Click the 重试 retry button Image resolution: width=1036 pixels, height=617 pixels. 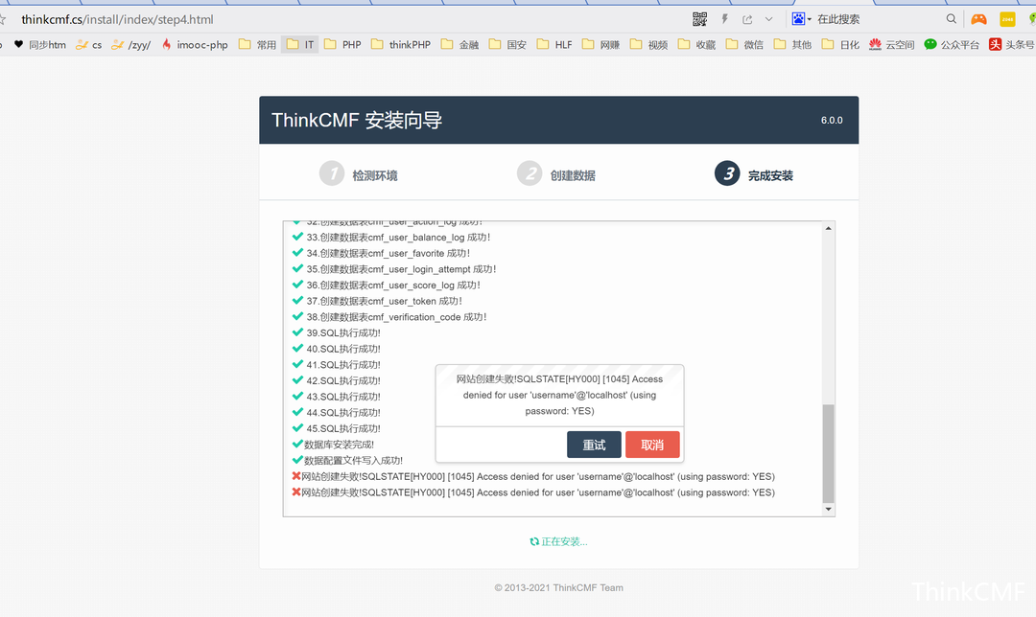594,445
